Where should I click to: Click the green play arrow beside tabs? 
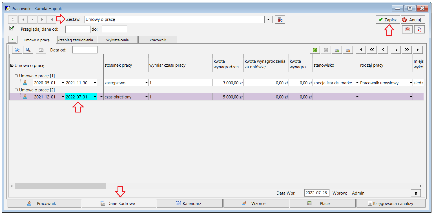coord(12,39)
